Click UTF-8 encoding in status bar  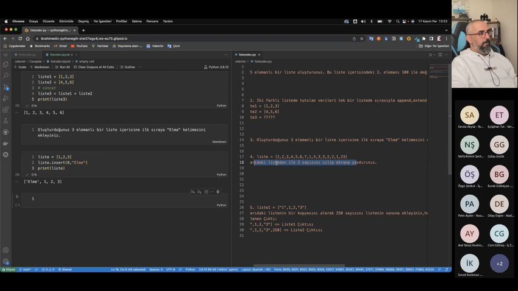tap(171, 270)
